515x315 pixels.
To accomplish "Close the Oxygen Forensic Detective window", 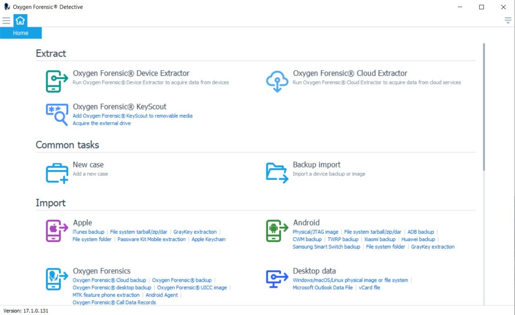I will (x=503, y=7).
